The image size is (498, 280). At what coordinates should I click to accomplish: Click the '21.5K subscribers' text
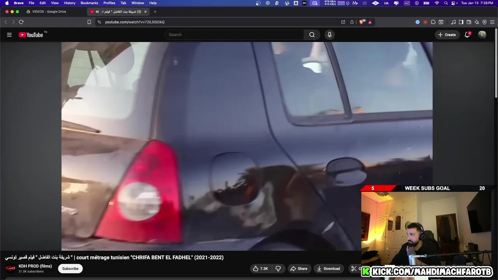pyautogui.click(x=31, y=271)
